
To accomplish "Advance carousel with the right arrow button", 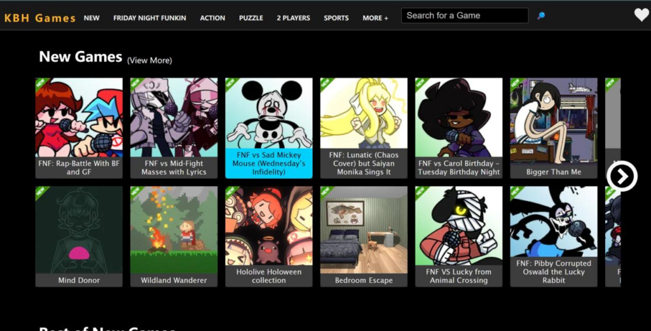I will click(622, 176).
